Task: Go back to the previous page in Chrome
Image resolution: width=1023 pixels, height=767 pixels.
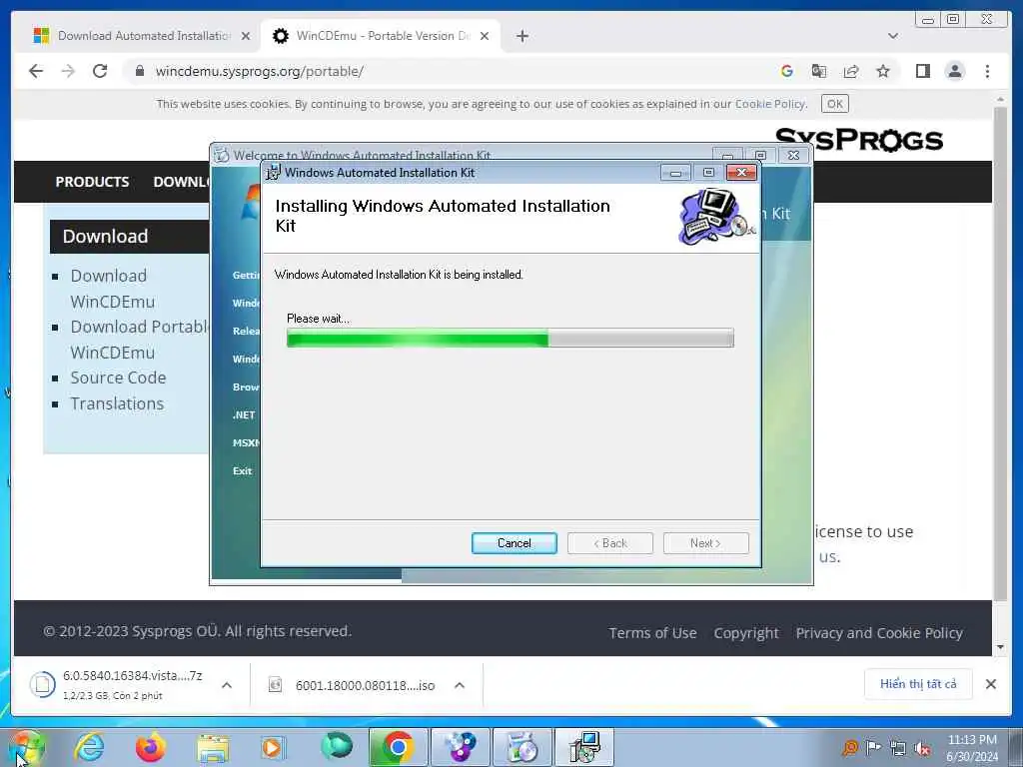Action: [36, 71]
